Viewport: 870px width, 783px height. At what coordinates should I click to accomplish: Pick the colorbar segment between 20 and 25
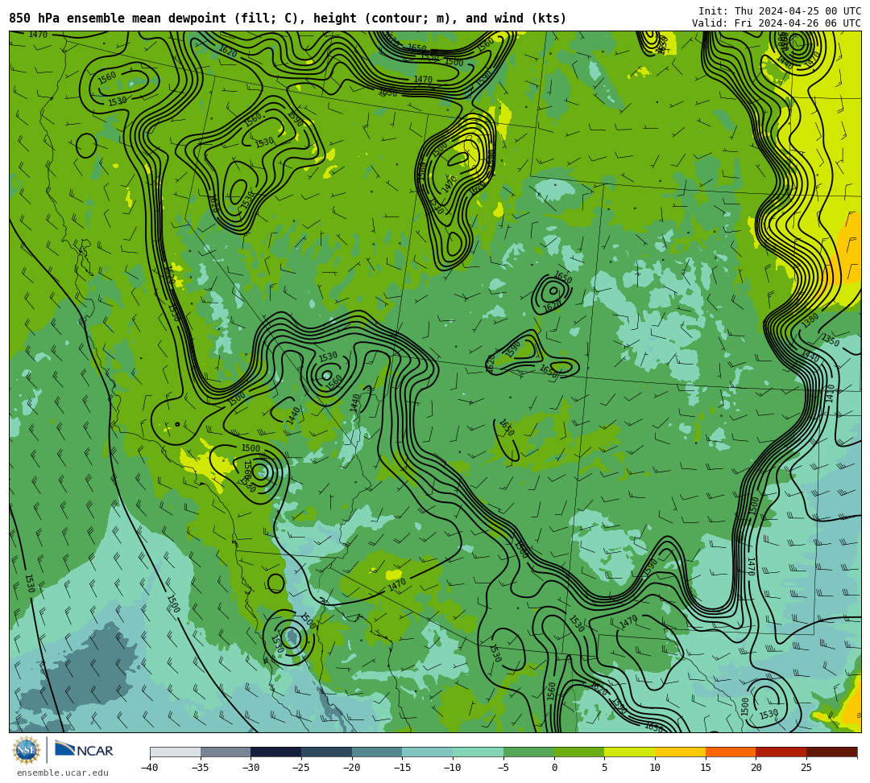(x=781, y=752)
